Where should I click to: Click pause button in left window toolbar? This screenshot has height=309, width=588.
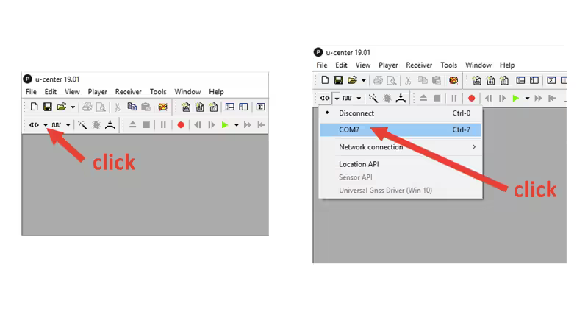click(163, 125)
